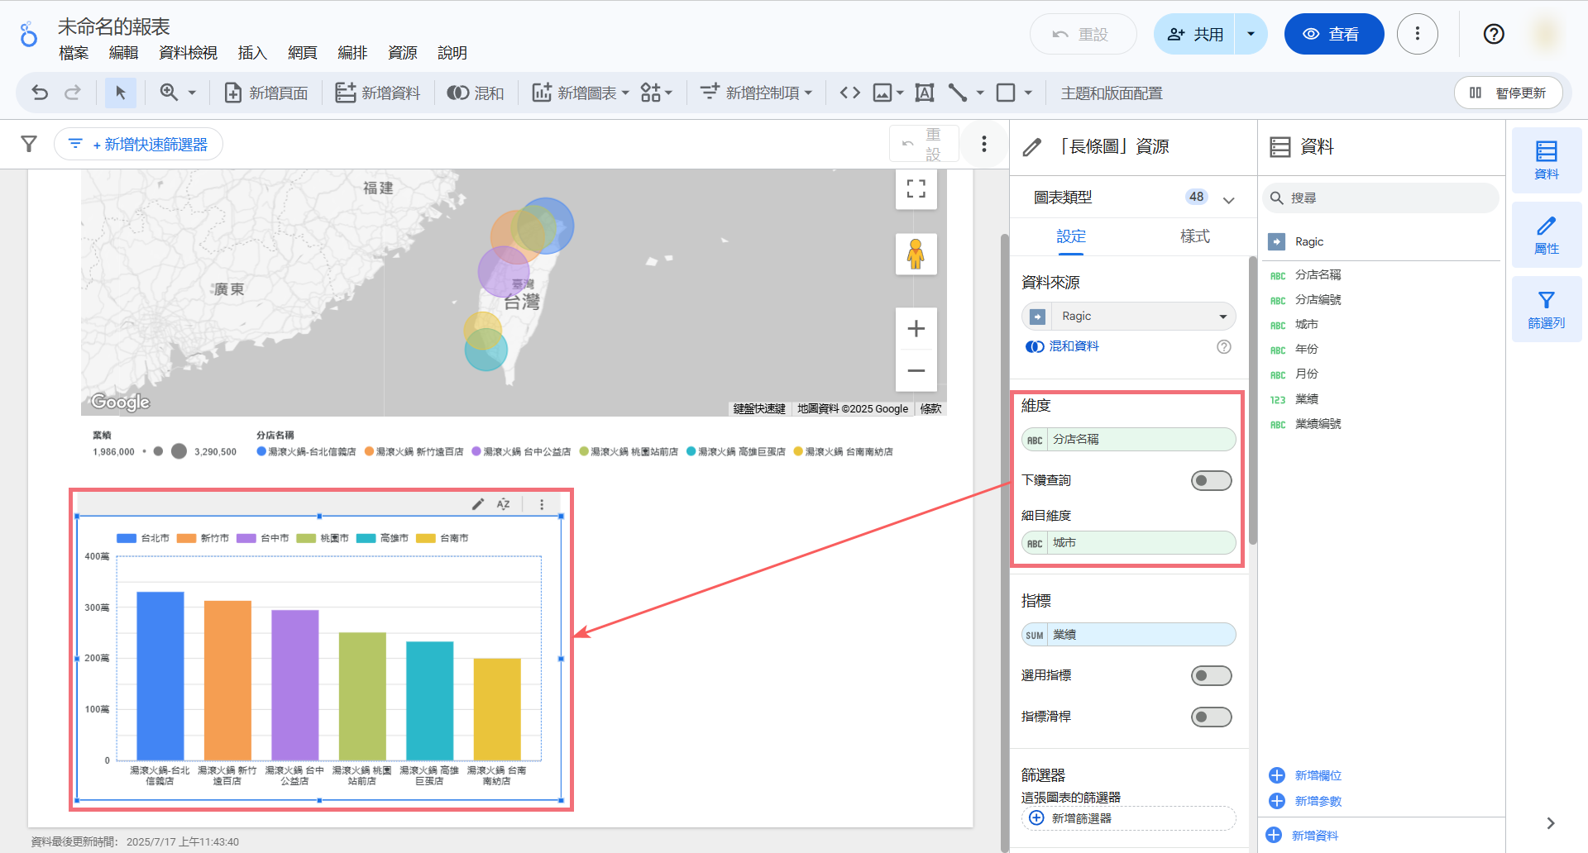The width and height of the screenshot is (1588, 853).
Task: Switch to the 樣式 style tab
Action: coord(1194,236)
